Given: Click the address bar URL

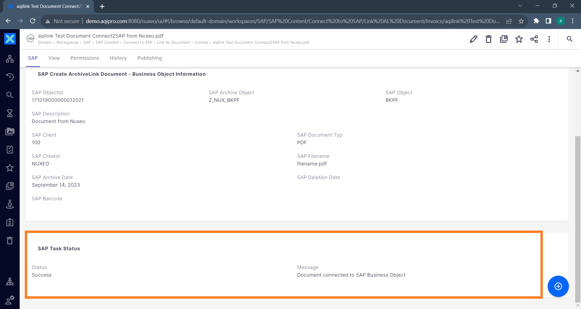Looking at the screenshot, I should (292, 21).
